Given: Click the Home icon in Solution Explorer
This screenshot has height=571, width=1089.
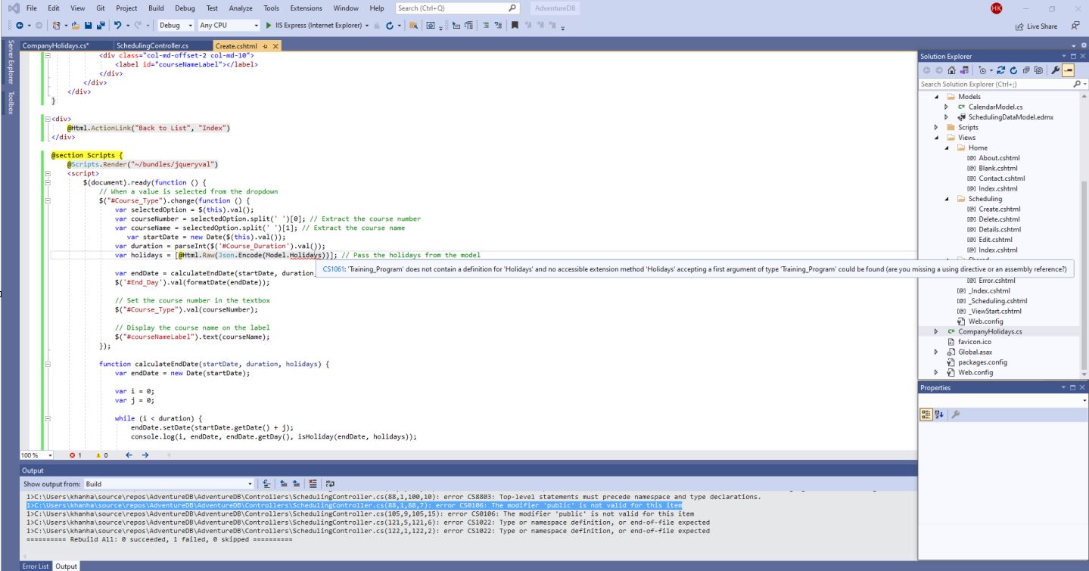Looking at the screenshot, I should point(952,69).
